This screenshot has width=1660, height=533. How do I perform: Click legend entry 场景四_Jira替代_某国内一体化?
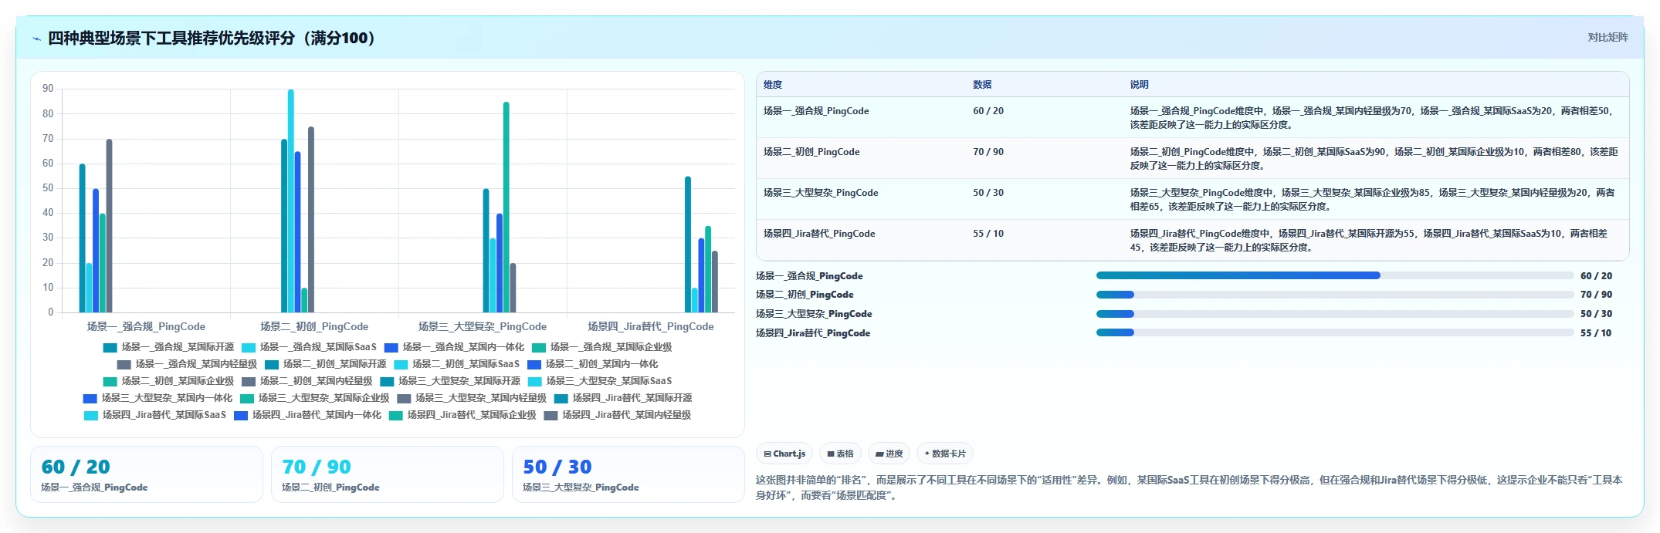307,415
